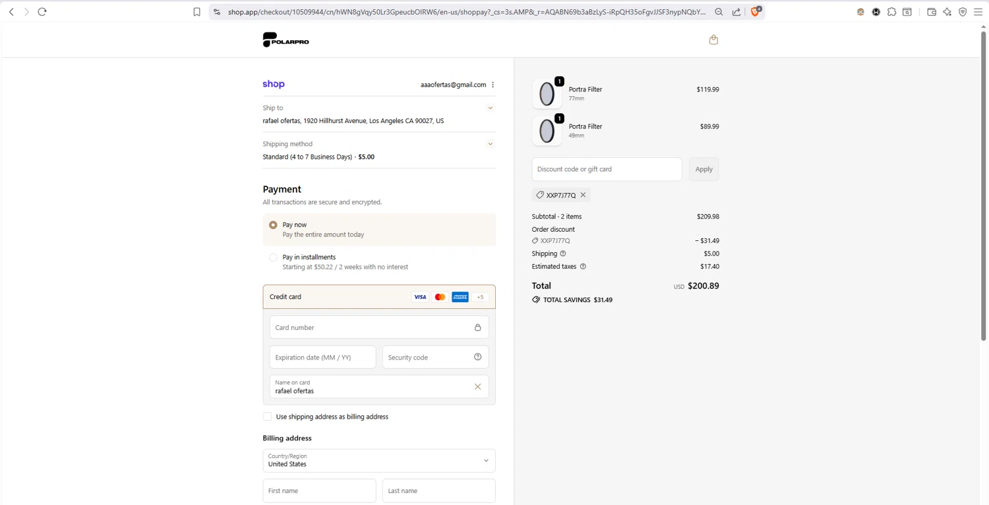Click the Discount code or gift card field
Screen dimensions: 989x505
tap(607, 169)
